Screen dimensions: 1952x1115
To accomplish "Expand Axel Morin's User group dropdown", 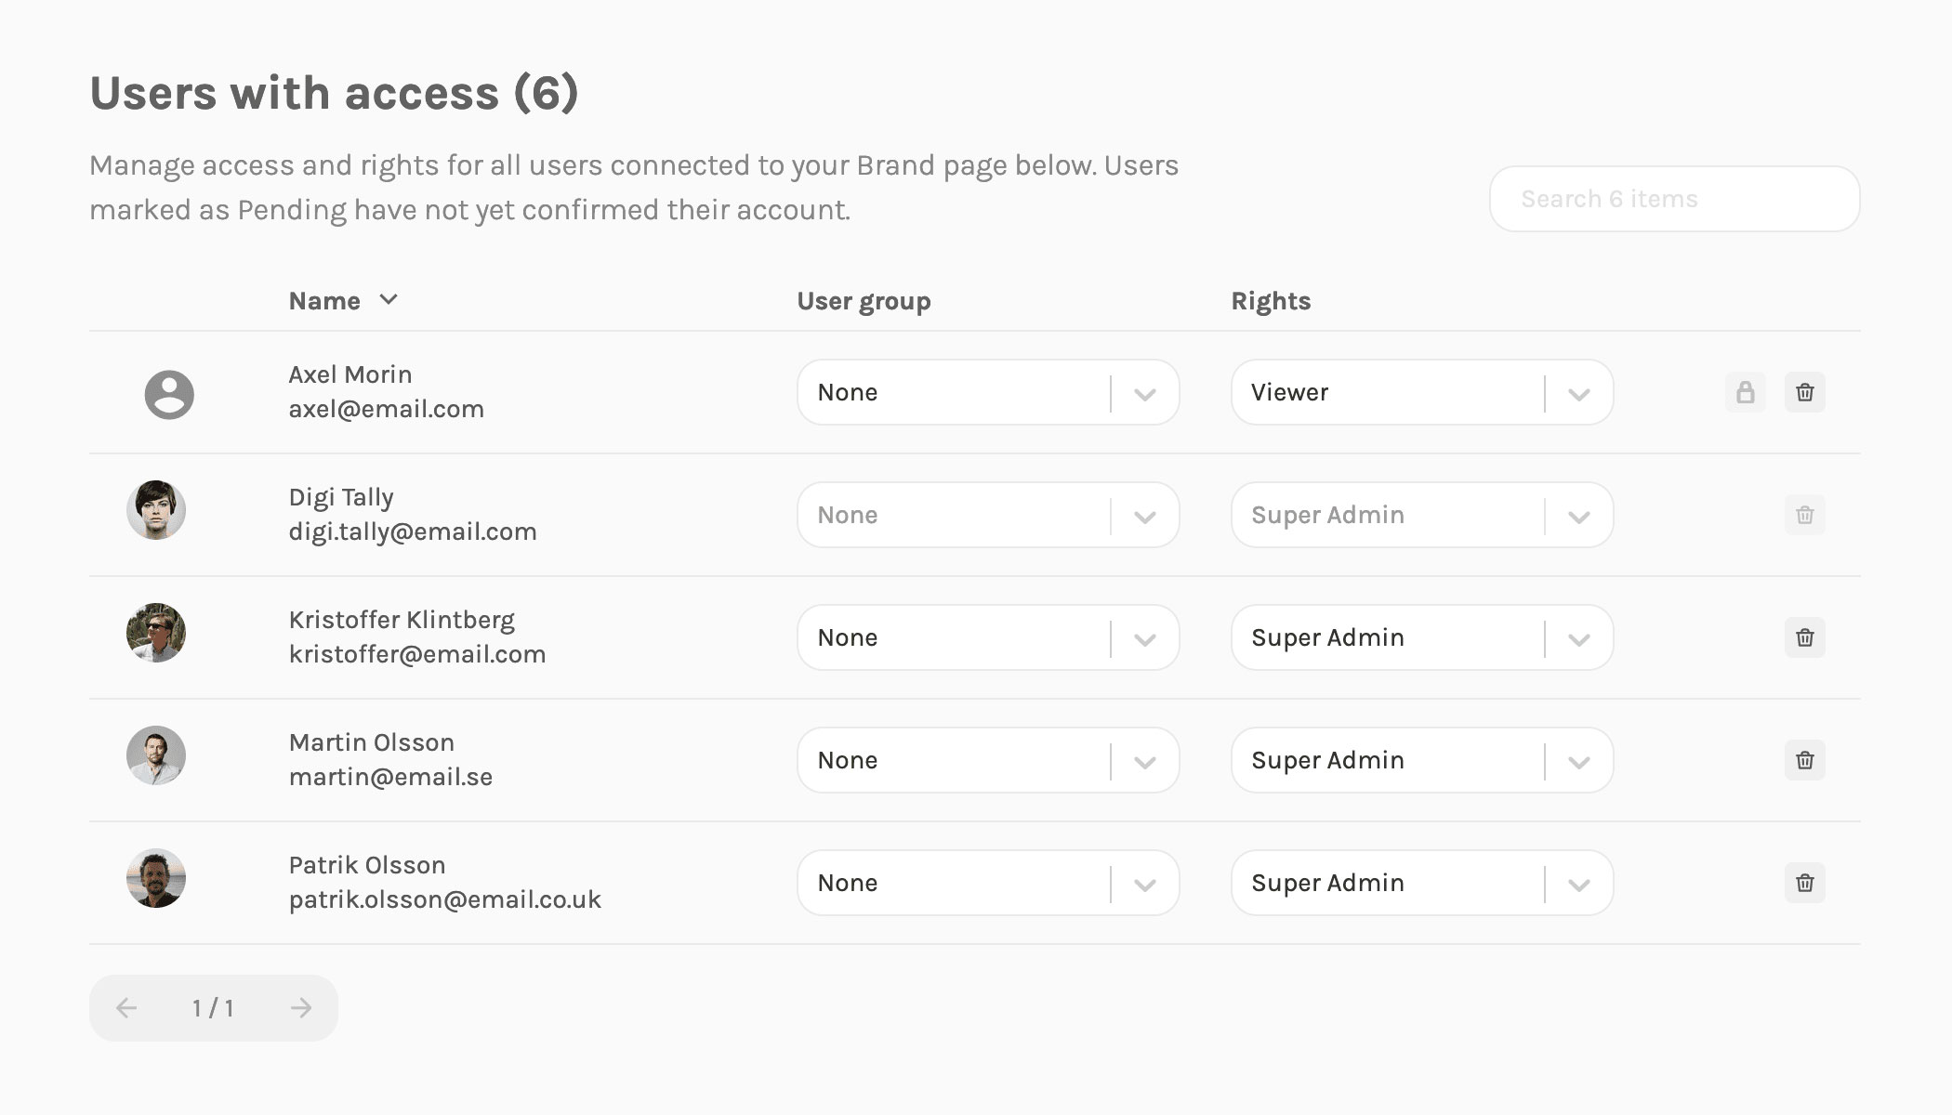I will (987, 392).
